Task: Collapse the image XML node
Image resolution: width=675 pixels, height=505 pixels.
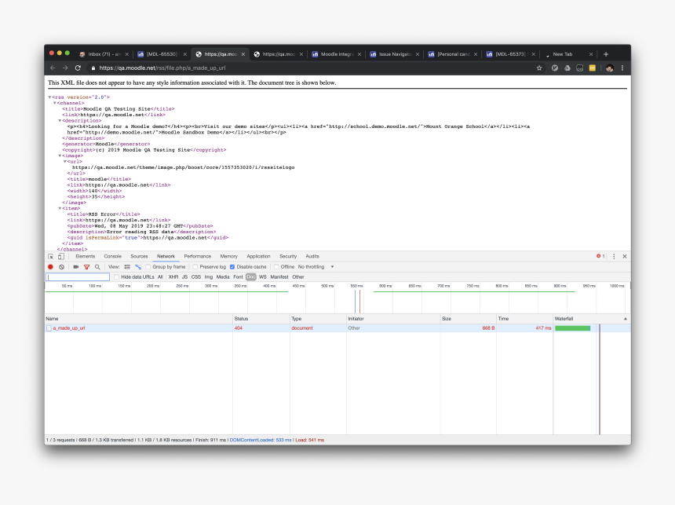Action: [x=60, y=156]
